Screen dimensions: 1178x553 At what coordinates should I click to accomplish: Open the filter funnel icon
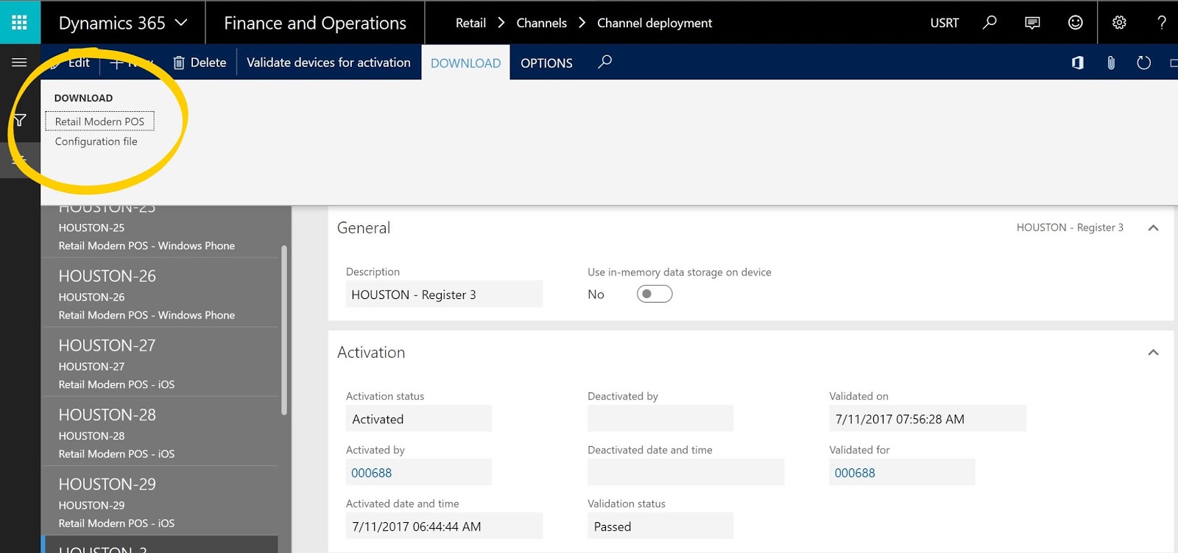click(20, 120)
